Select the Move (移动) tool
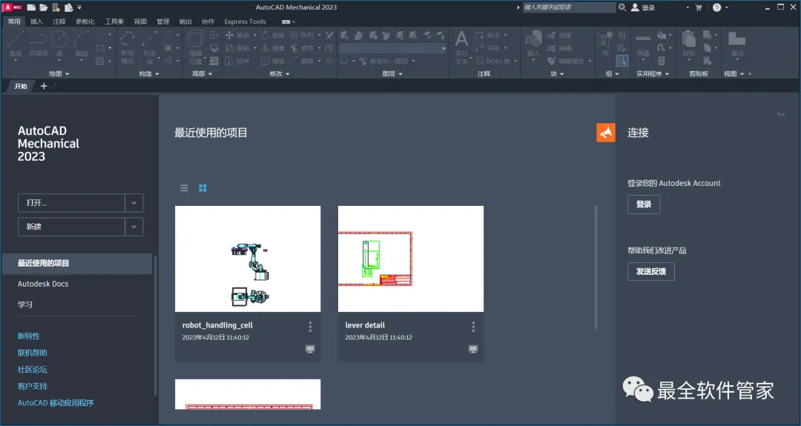801x426 pixels. (x=237, y=36)
